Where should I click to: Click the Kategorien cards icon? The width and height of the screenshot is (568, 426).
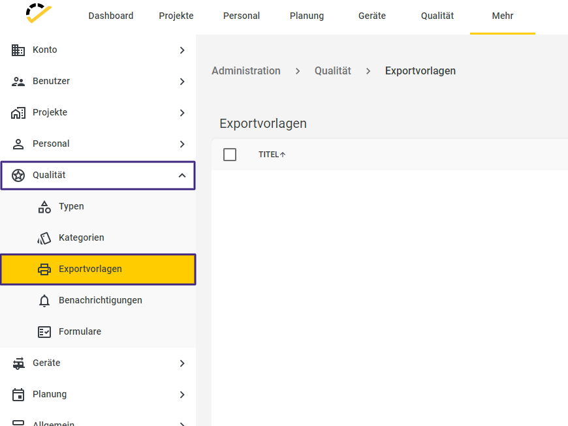pyautogui.click(x=44, y=238)
